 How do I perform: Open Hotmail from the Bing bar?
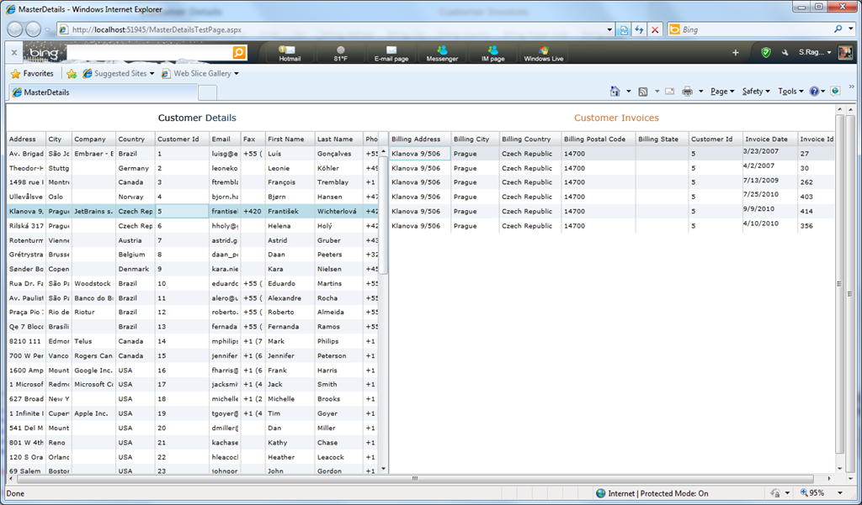click(290, 53)
